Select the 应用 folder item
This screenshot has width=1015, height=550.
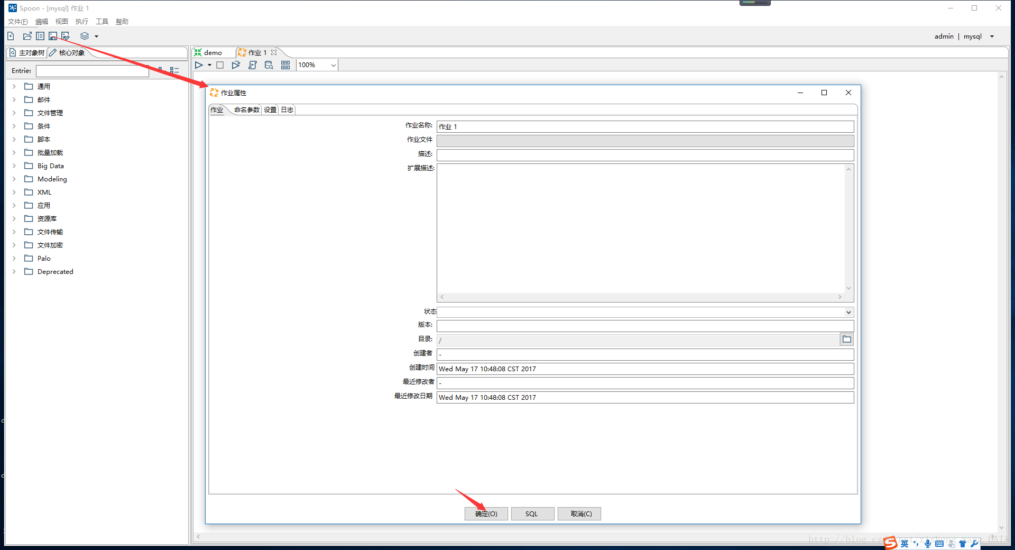[44, 205]
